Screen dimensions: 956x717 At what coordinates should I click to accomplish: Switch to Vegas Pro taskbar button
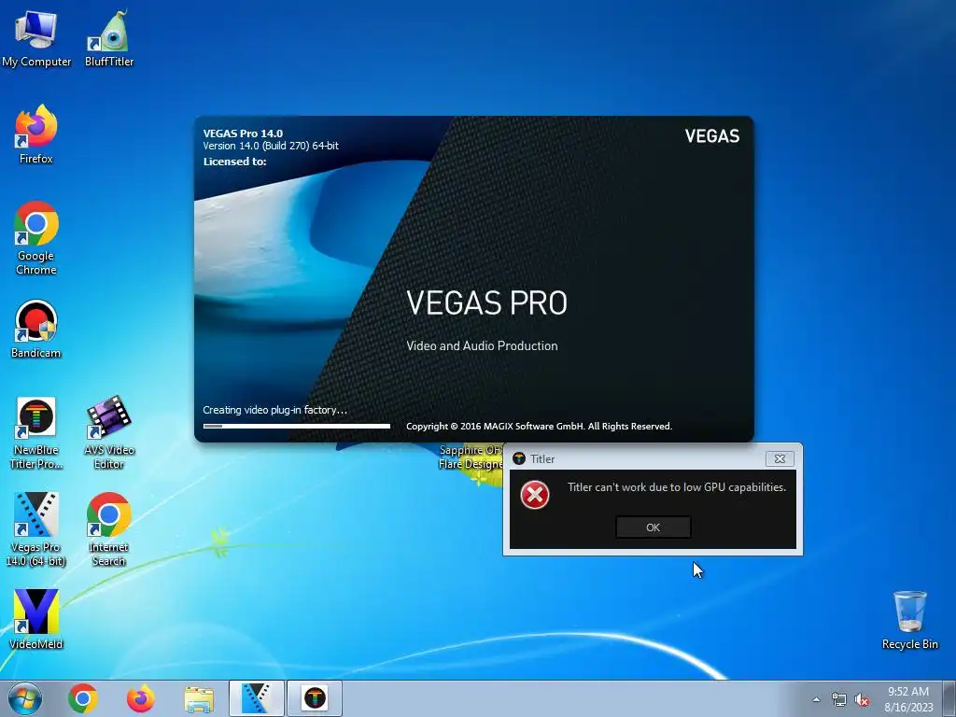point(257,698)
